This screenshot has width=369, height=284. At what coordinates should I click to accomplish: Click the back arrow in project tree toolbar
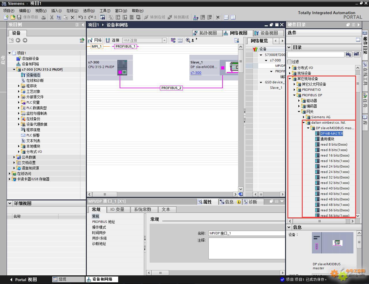tap(18, 40)
